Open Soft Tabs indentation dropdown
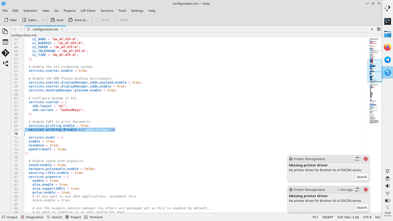 pyautogui.click(x=348, y=217)
